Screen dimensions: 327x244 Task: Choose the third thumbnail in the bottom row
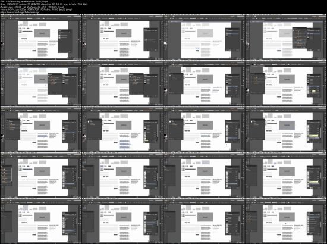(205, 221)
